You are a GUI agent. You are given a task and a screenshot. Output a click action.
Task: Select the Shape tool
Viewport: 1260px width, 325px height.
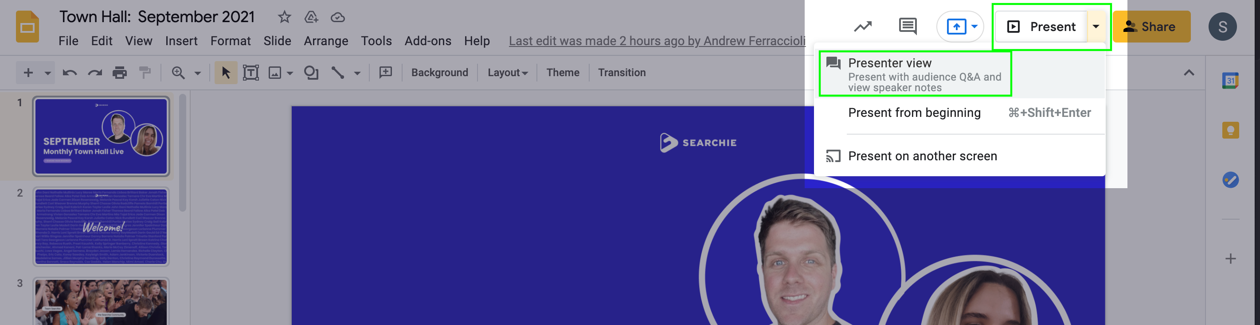click(x=311, y=73)
